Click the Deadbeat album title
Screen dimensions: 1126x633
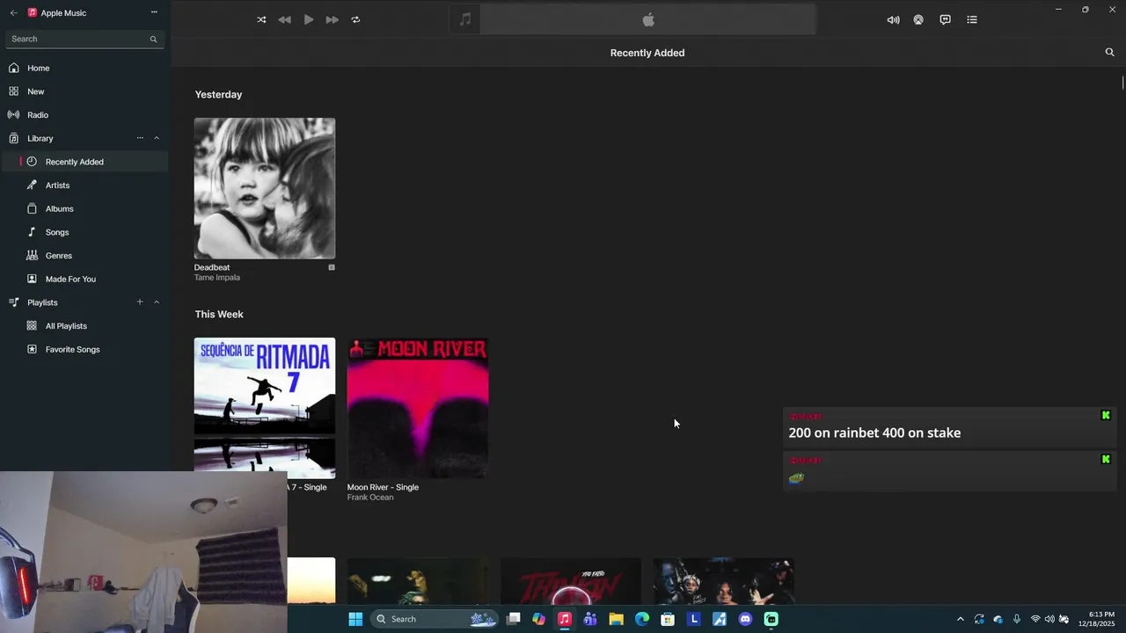point(212,267)
